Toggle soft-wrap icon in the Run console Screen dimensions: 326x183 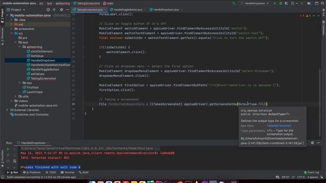point(14,161)
